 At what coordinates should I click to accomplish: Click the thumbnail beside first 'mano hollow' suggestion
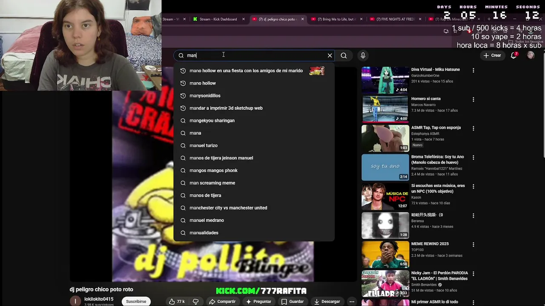[x=317, y=71]
